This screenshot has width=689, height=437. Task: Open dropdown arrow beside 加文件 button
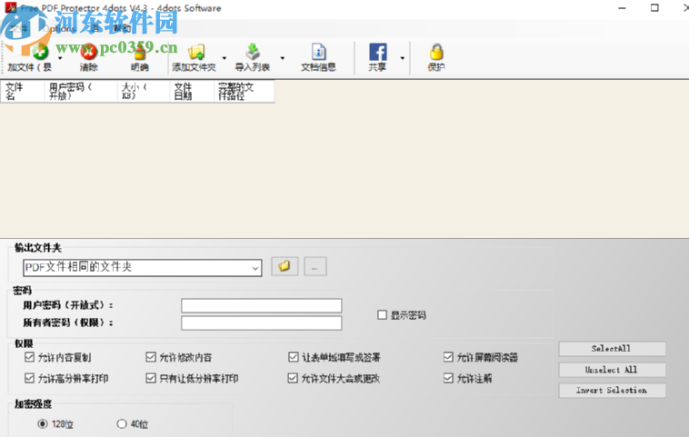(60, 58)
